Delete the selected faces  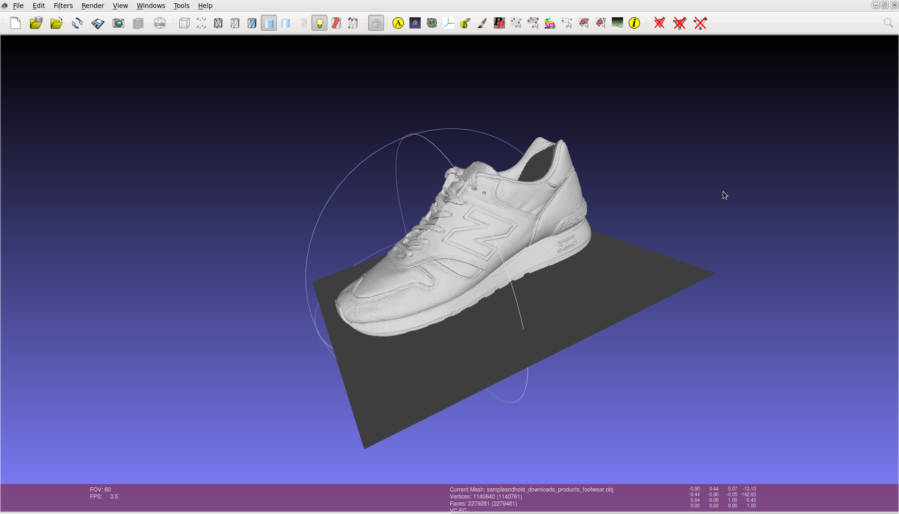click(x=660, y=23)
